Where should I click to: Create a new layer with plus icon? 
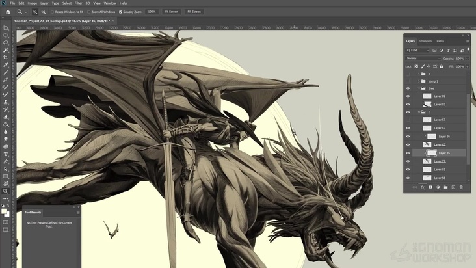[x=453, y=187]
